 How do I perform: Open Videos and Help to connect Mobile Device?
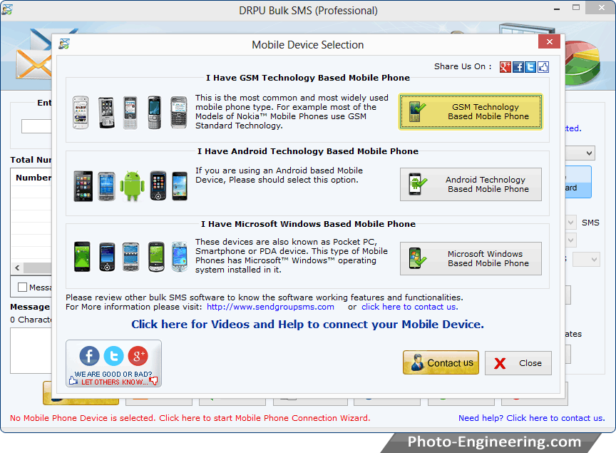coord(307,325)
